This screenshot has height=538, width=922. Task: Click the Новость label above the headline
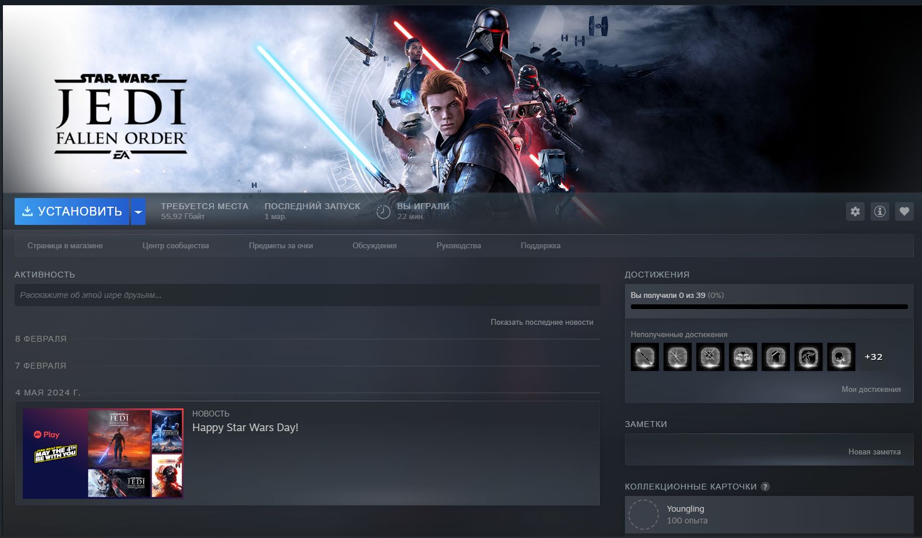[210, 414]
